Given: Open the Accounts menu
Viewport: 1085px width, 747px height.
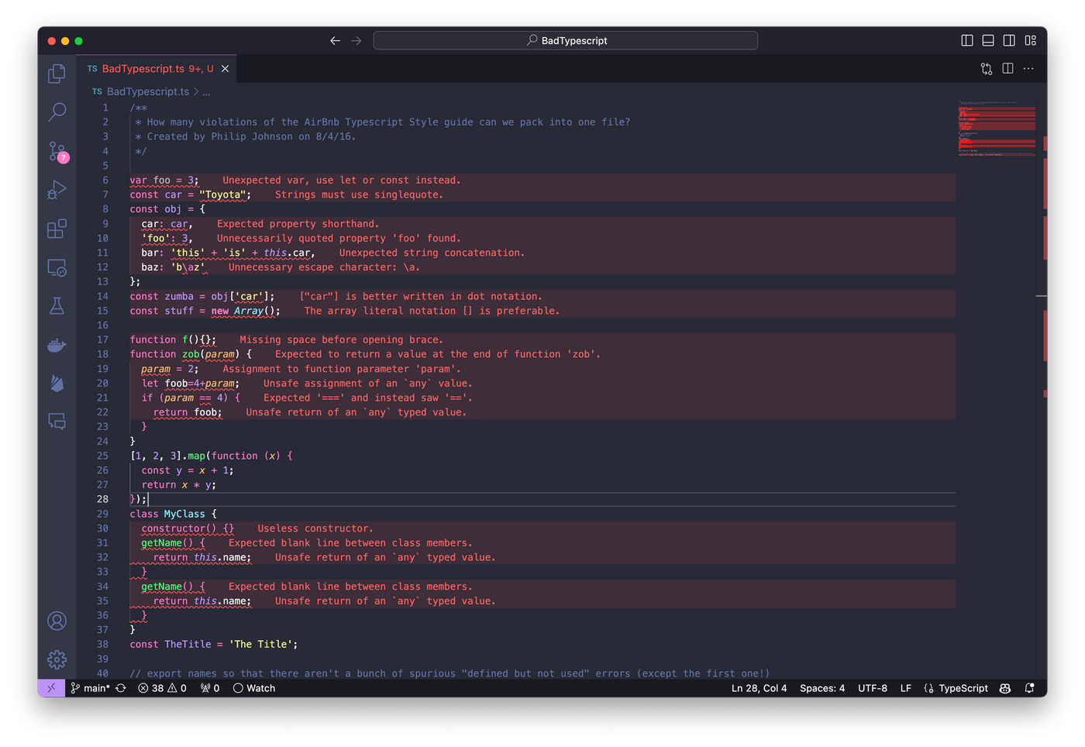Looking at the screenshot, I should point(57,621).
